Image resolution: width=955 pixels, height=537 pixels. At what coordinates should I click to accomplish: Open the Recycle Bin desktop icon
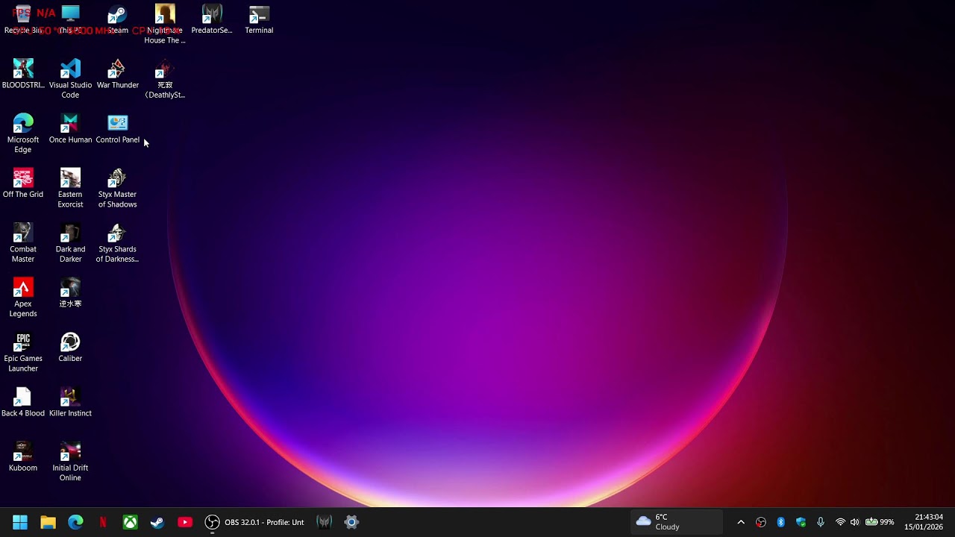point(23,20)
